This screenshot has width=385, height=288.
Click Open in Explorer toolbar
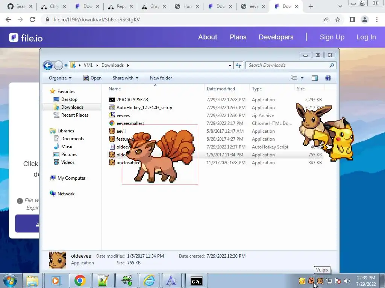tap(92, 78)
